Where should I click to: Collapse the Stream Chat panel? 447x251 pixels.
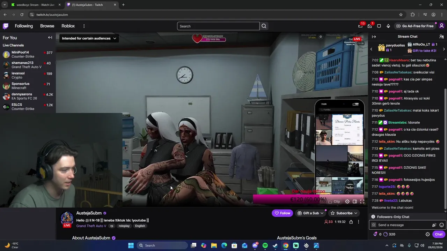(374, 37)
